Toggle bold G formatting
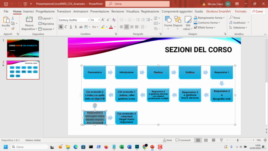This screenshot has width=268, height=151. [x=61, y=27]
